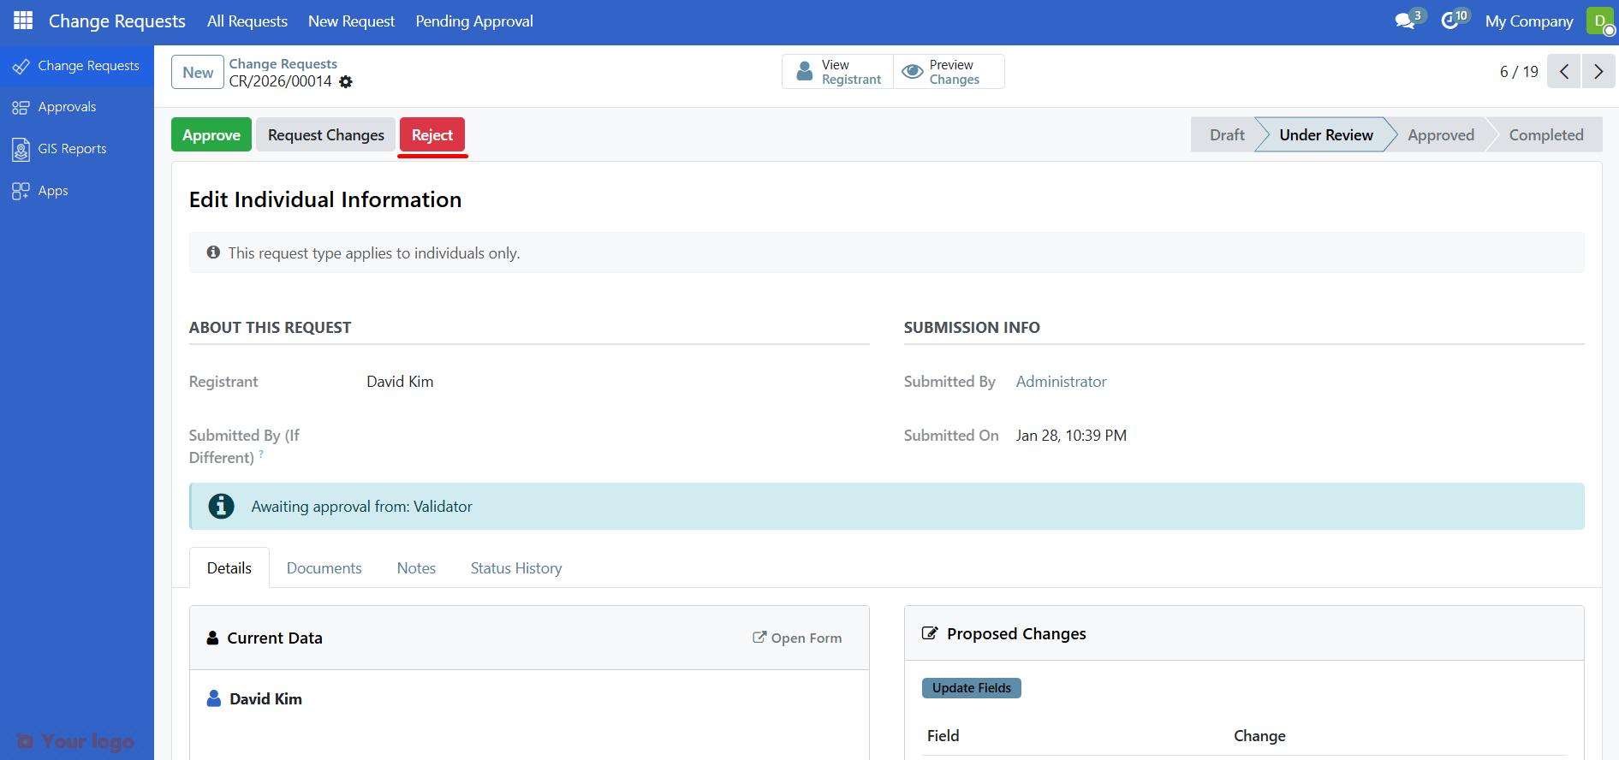
Task: Click Open Form in Current Data
Action: click(797, 638)
